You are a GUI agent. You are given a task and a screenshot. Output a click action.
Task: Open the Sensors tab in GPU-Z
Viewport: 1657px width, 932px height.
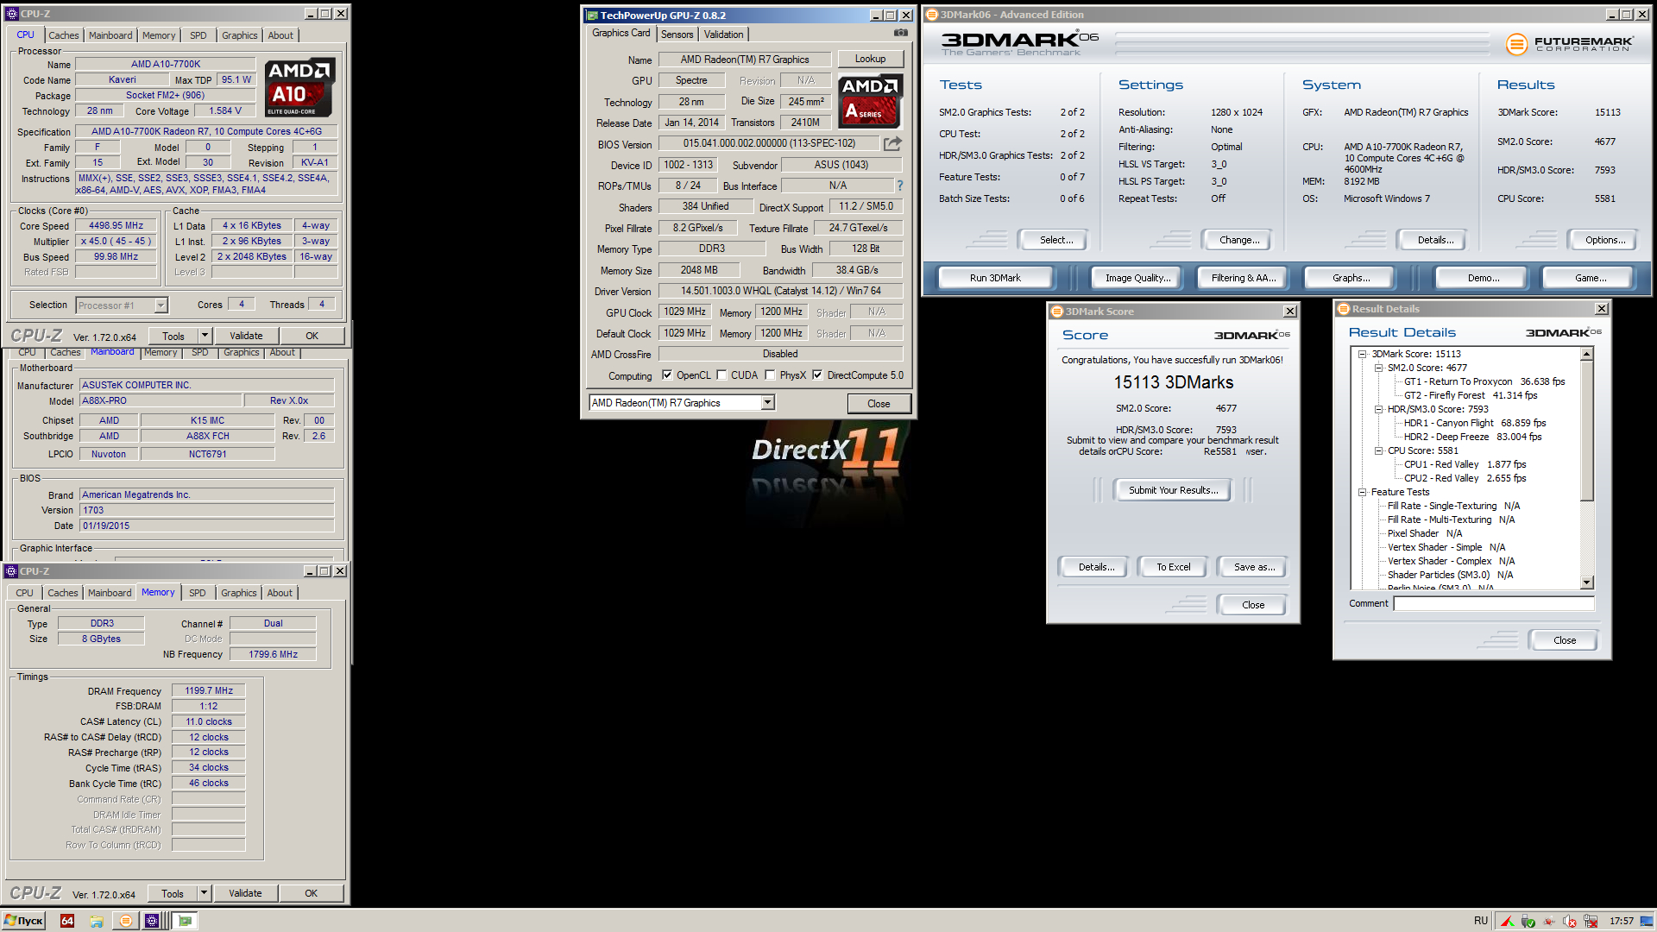point(677,35)
